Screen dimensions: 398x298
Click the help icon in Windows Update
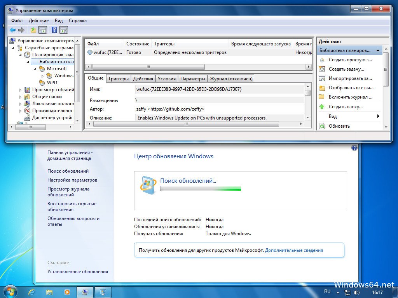tap(354, 148)
